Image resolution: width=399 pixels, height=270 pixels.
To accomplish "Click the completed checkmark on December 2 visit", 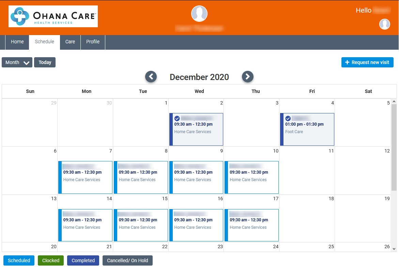I will [x=177, y=118].
